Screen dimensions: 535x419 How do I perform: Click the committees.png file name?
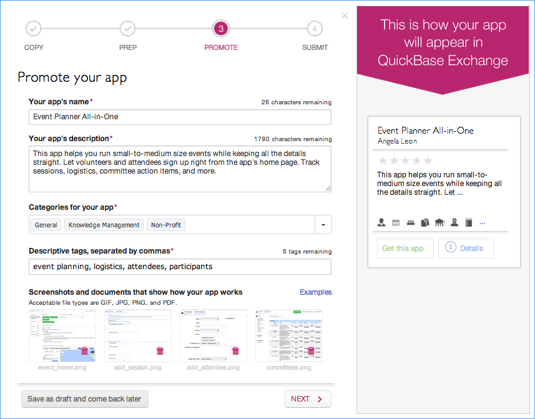click(x=288, y=367)
